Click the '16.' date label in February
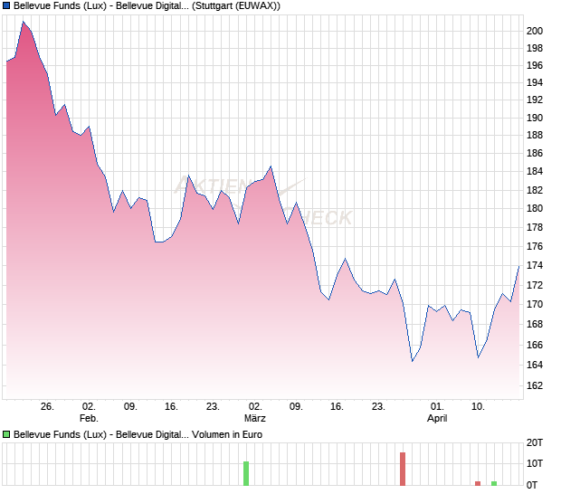 [x=171, y=407]
